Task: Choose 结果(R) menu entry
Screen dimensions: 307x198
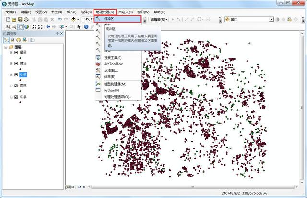Action: click(x=118, y=76)
